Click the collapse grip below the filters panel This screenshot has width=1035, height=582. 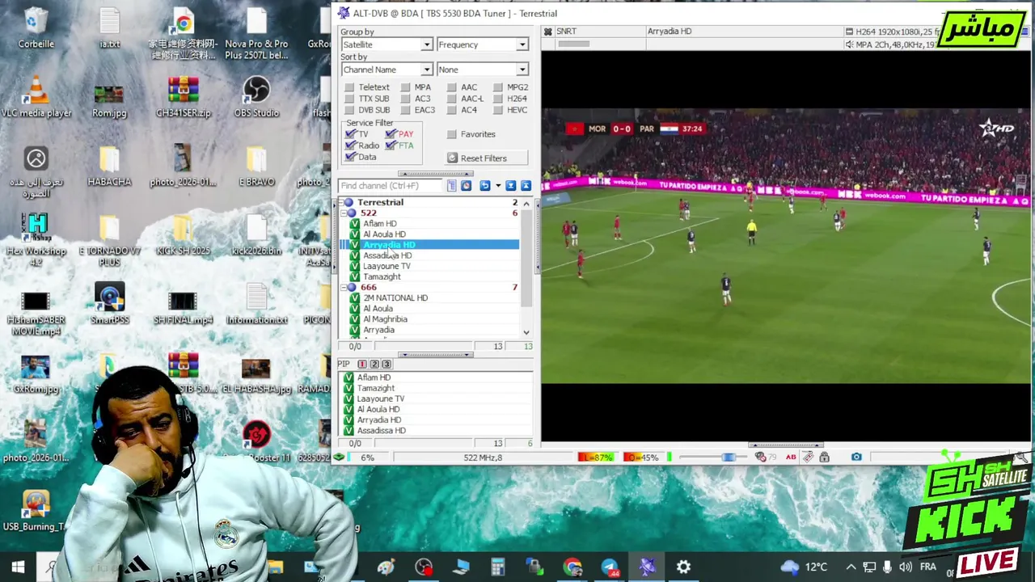click(437, 174)
